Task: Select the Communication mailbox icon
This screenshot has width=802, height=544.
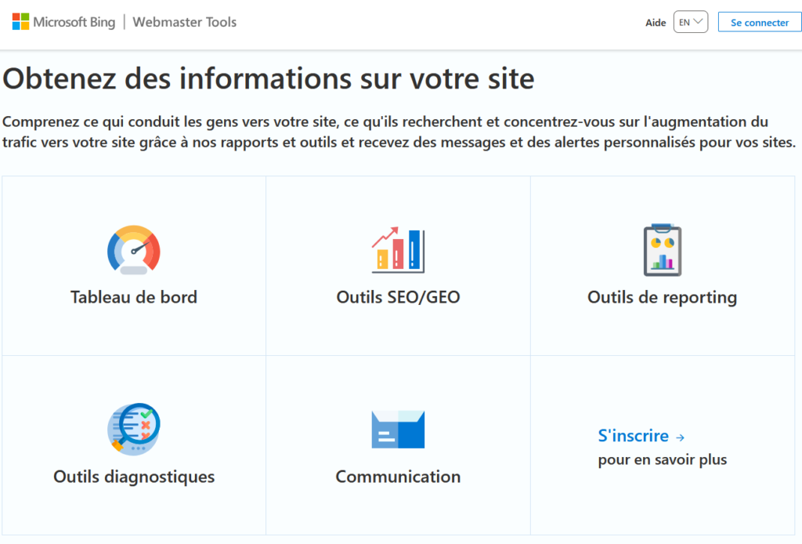Action: click(398, 429)
